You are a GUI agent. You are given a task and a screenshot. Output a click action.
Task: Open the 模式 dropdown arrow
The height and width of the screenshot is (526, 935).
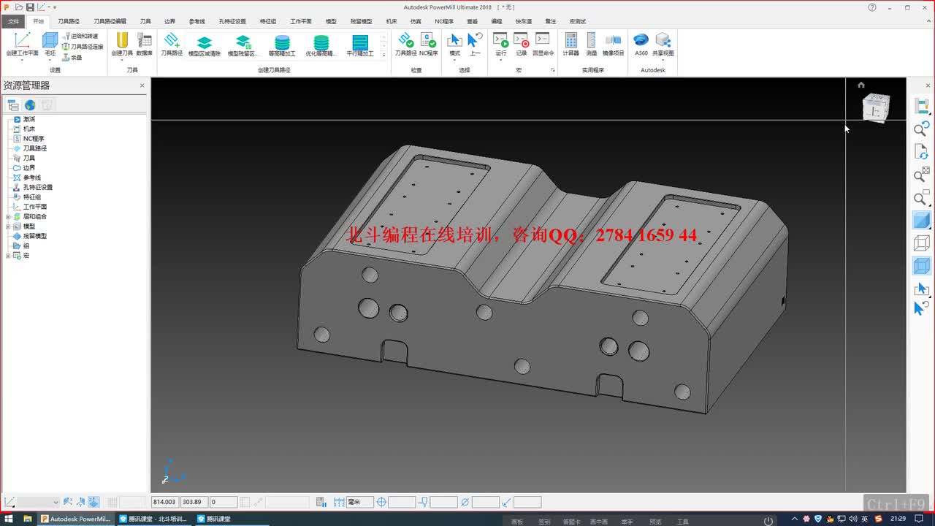coord(454,60)
